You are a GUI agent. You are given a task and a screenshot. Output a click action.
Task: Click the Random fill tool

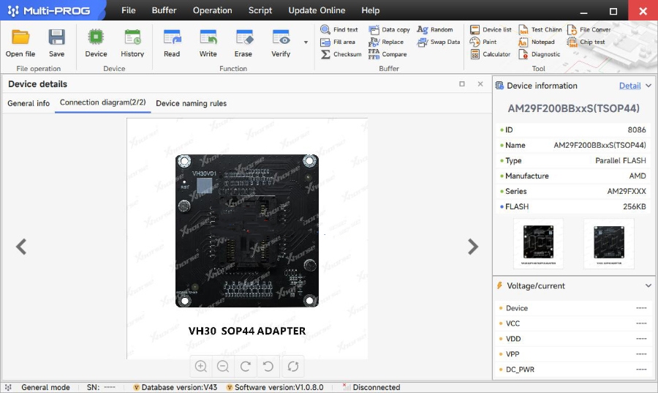click(x=435, y=29)
